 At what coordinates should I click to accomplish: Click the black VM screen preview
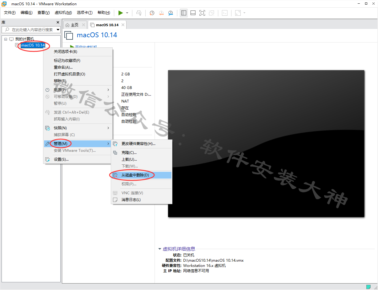(x=266, y=143)
